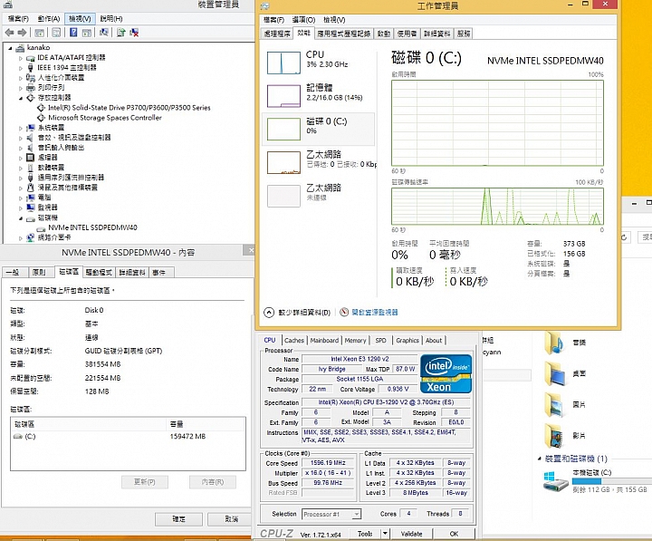Collapse 存放控制器 node

(20, 98)
